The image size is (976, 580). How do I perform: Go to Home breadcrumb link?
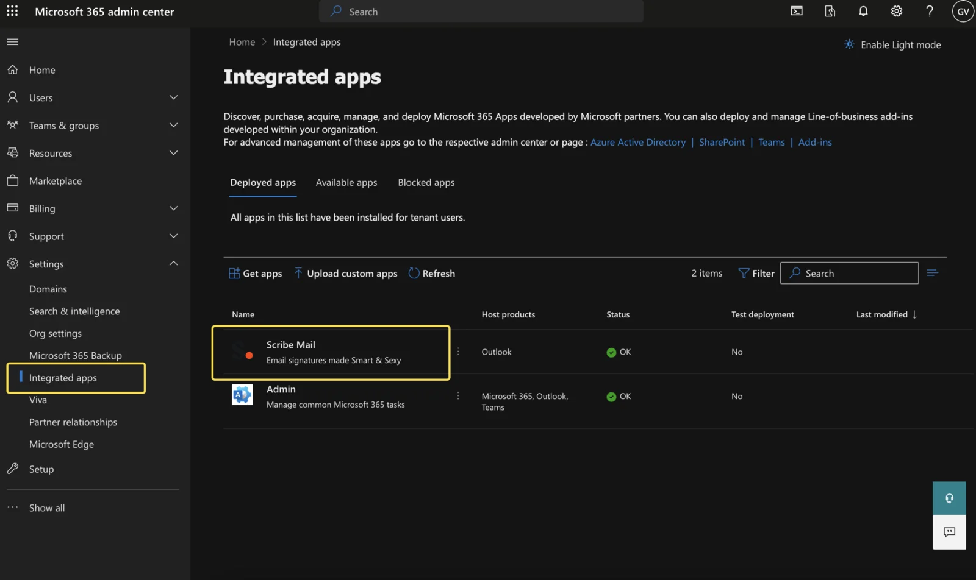[242, 42]
